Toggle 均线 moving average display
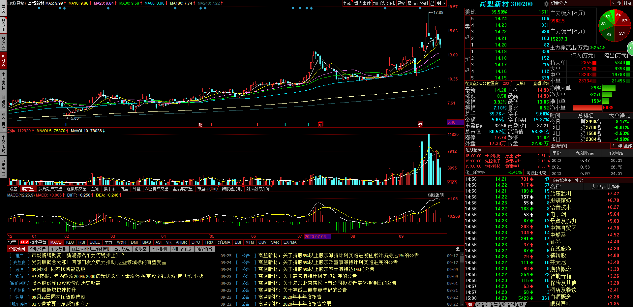This screenshot has height=307, width=633. 391,3
